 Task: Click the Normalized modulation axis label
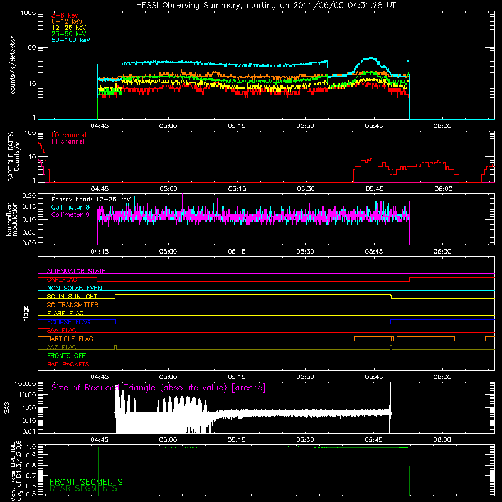tap(12, 219)
